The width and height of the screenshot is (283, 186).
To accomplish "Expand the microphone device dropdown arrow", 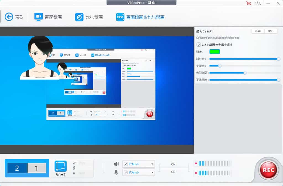I will [x=152, y=172].
